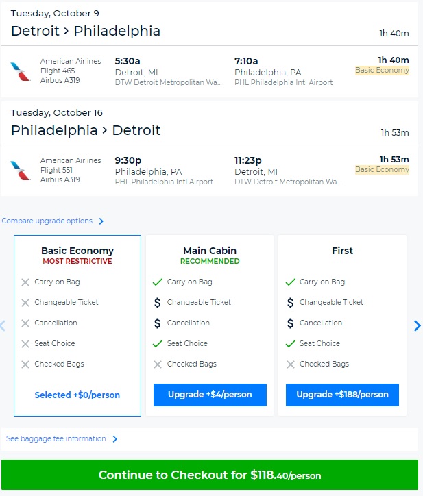
Task: Click the Basic Economy badge on Flight 465
Action: tap(382, 70)
